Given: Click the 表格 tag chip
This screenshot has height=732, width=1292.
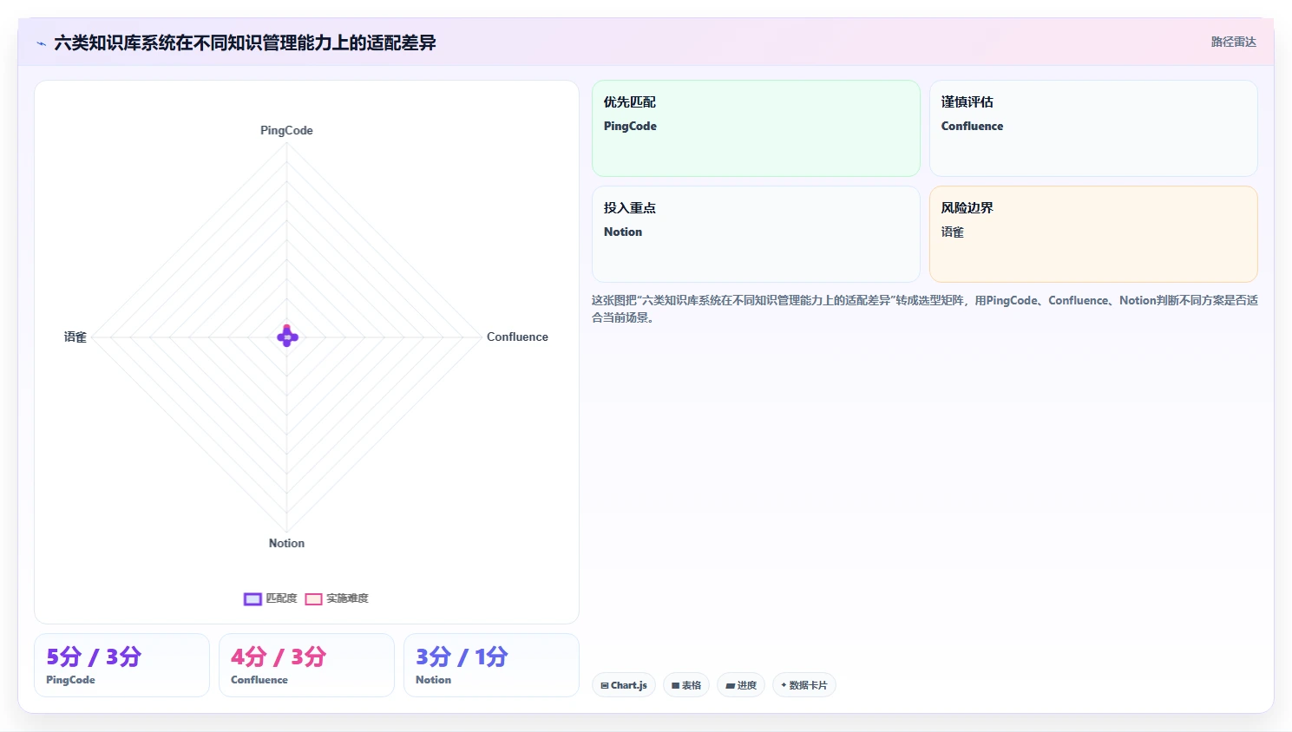Looking at the screenshot, I should coord(686,685).
